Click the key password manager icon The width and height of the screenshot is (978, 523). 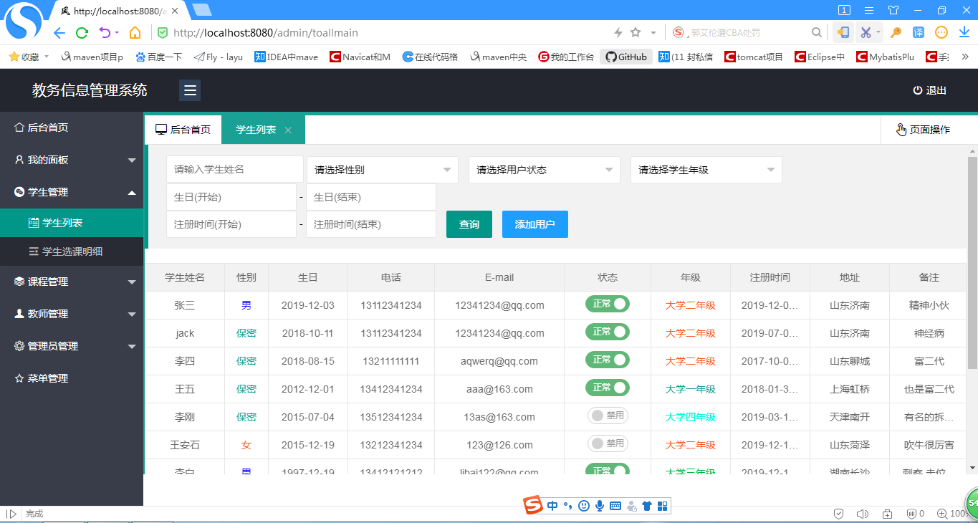(x=896, y=32)
